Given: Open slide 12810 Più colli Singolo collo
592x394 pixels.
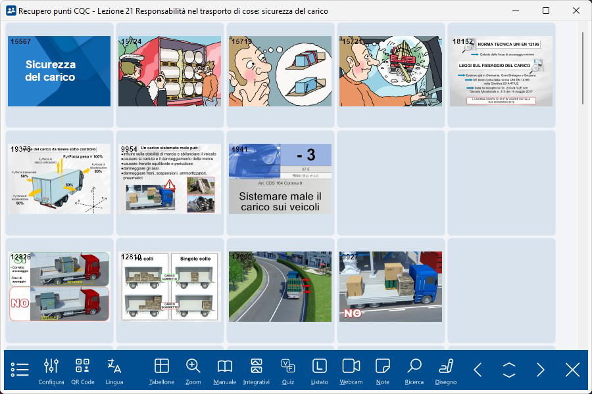Looking at the screenshot, I should click(x=170, y=286).
